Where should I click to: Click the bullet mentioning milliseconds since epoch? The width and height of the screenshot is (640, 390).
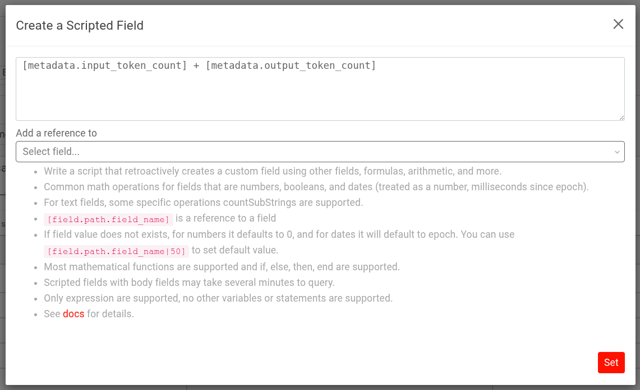pos(317,186)
